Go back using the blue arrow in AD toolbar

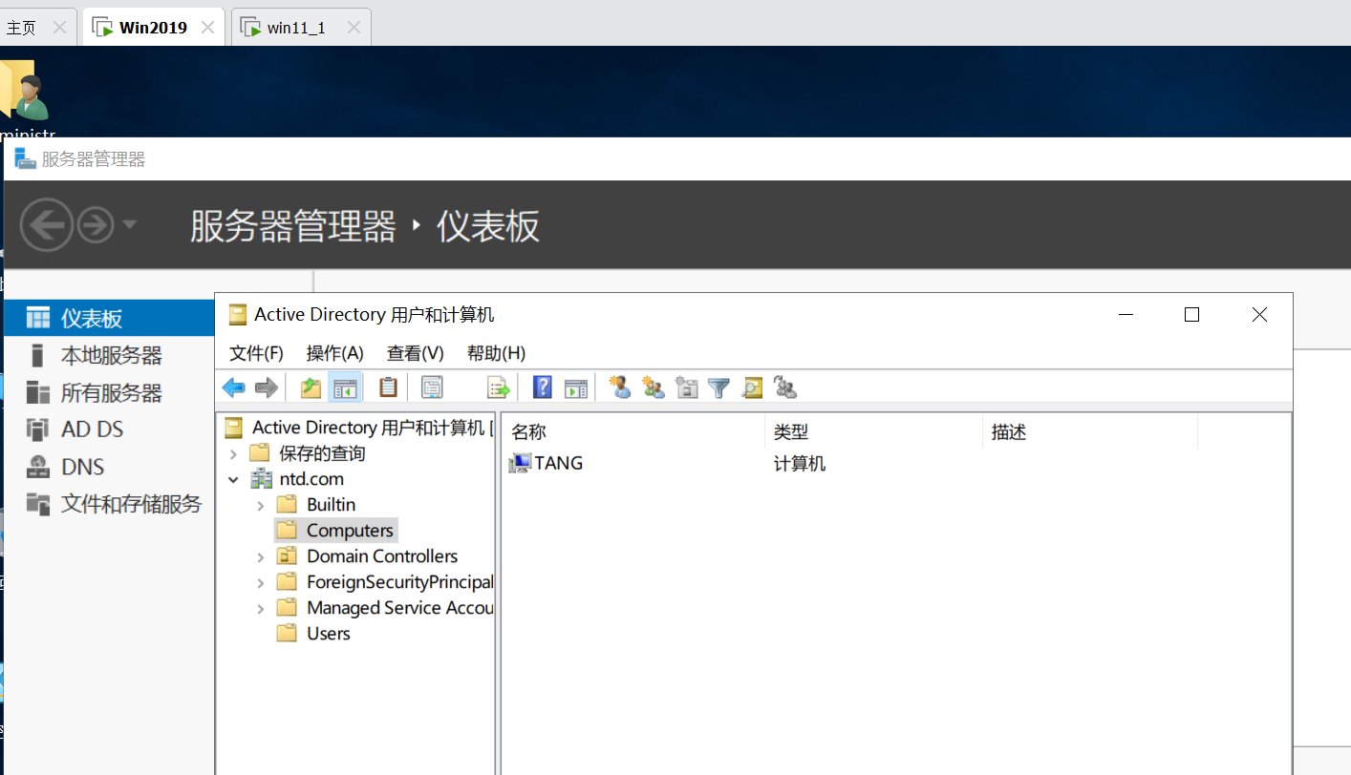[234, 387]
